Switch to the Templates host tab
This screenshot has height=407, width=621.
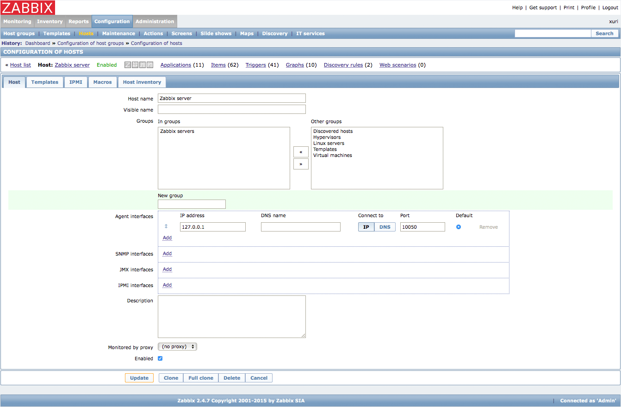[45, 82]
